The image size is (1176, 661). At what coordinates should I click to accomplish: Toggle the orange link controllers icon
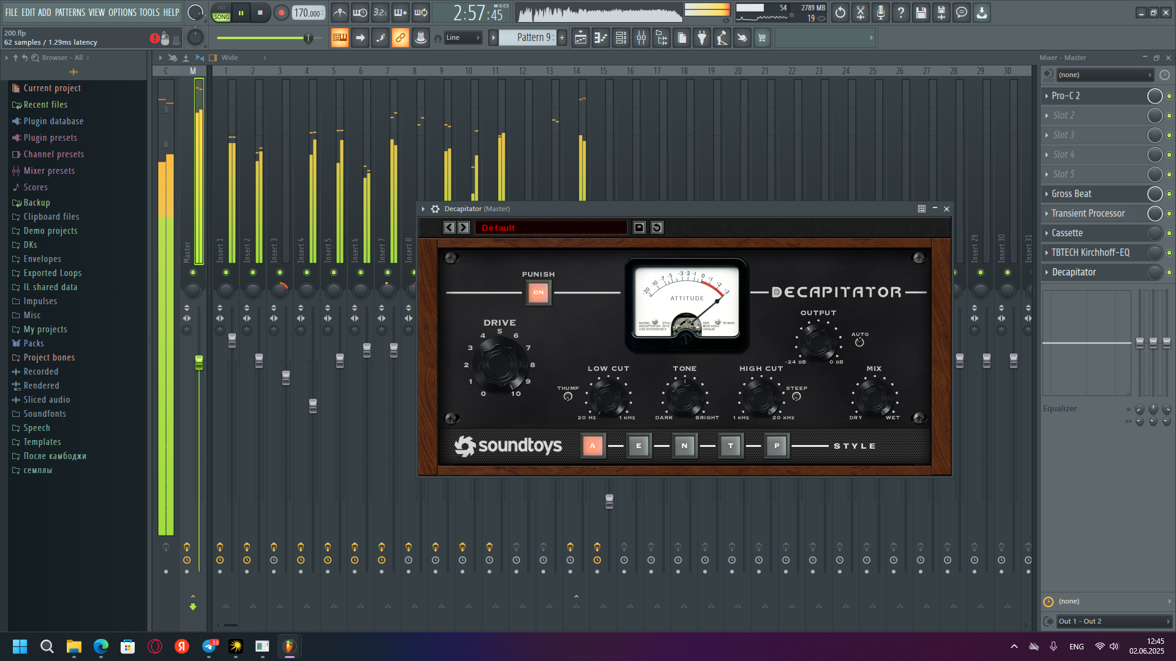(x=400, y=38)
